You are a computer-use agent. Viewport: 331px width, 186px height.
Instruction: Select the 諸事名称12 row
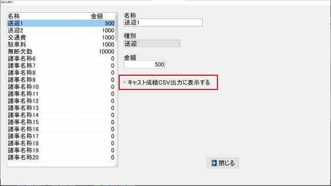click(61, 101)
